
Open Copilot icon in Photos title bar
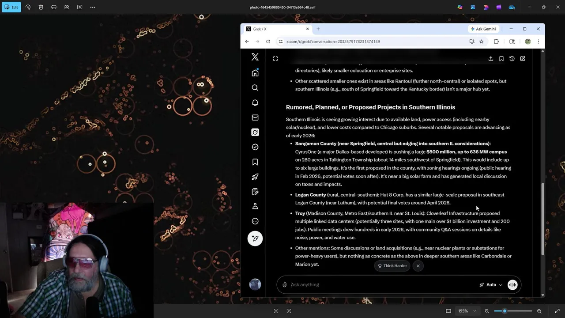[x=460, y=7]
